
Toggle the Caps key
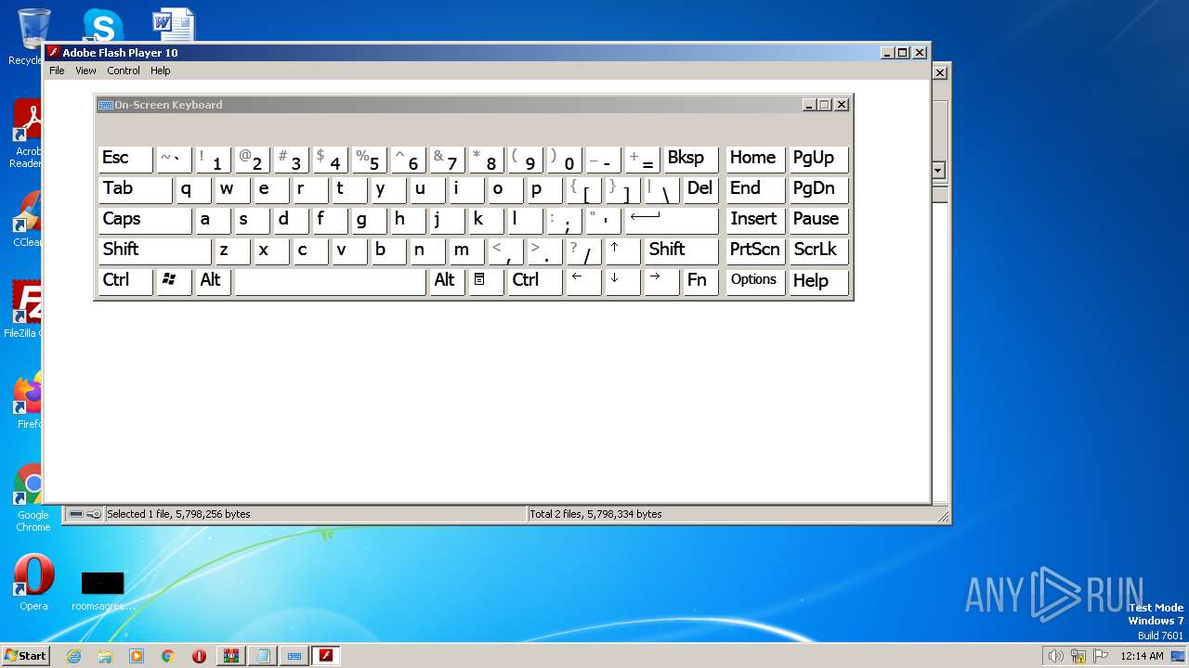point(144,220)
